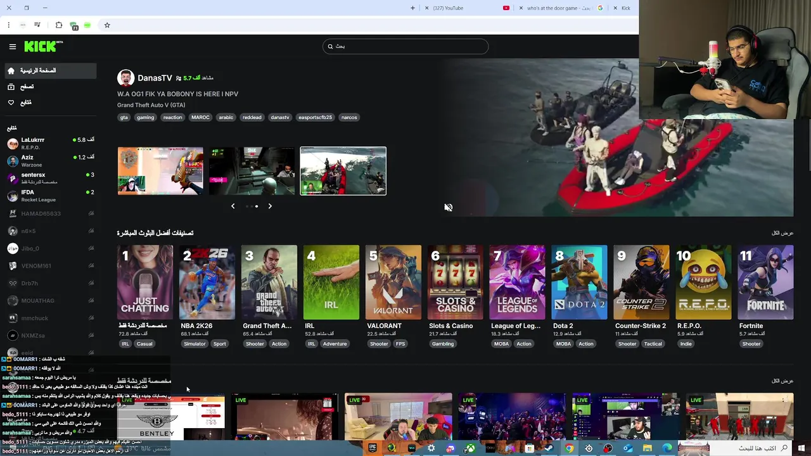Open the League of Legends category card
The height and width of the screenshot is (456, 811).
click(x=518, y=282)
